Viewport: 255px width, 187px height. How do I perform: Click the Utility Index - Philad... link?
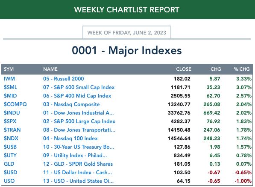pos(75,155)
